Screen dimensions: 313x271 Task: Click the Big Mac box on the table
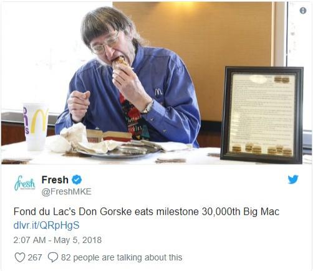tap(109, 136)
